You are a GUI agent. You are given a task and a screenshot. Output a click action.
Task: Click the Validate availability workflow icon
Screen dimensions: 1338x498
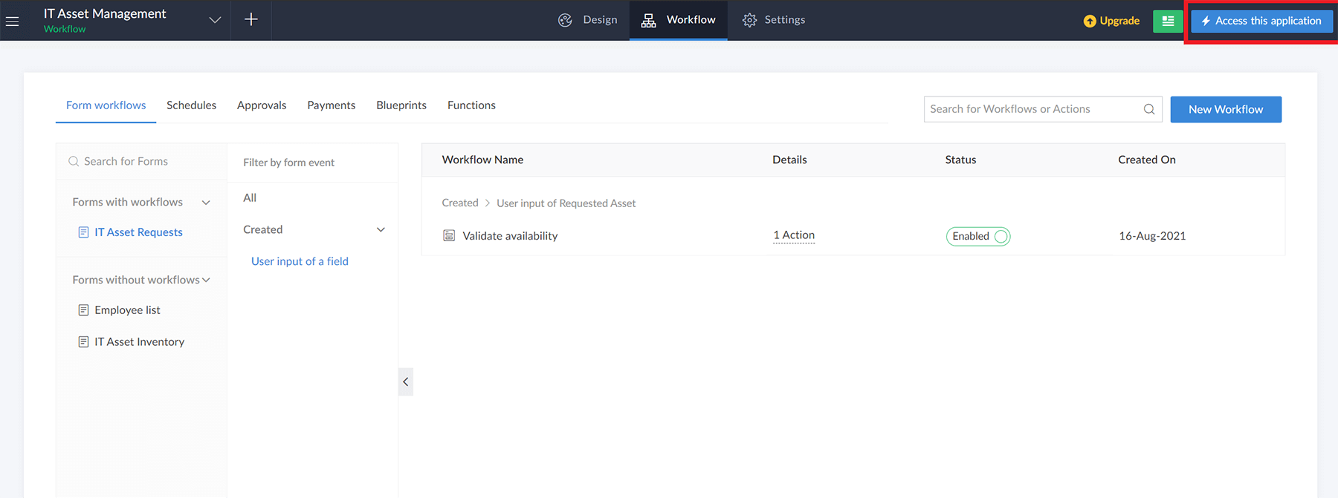click(x=449, y=236)
